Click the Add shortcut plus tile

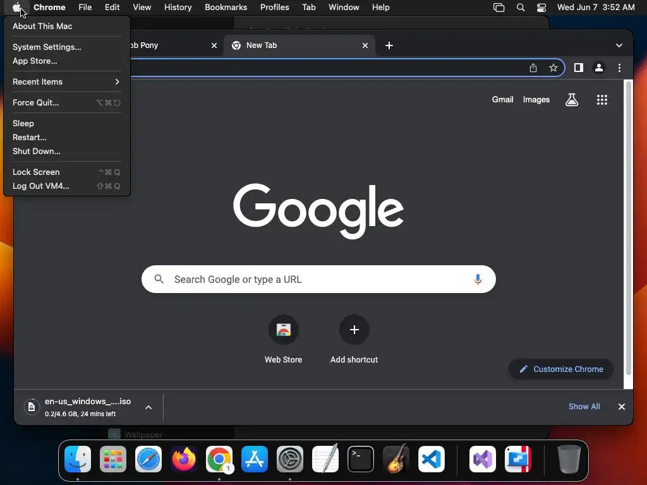point(354,330)
